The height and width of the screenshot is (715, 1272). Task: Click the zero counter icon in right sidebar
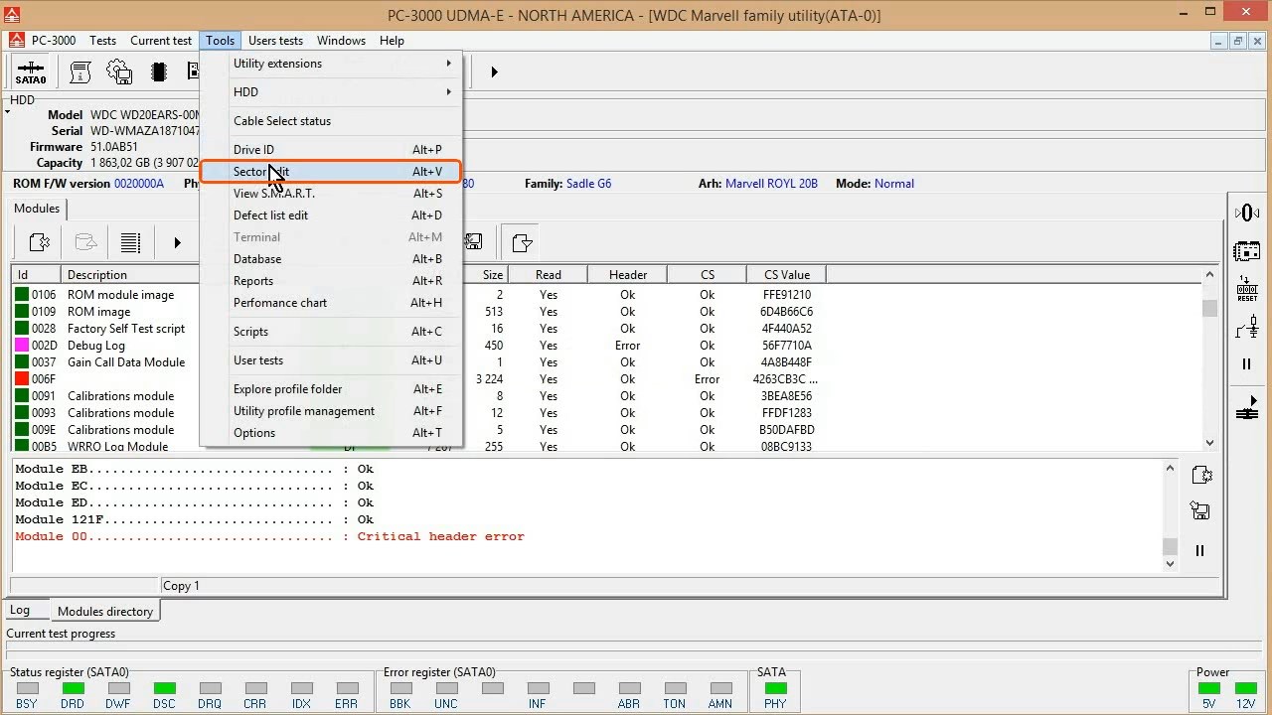[1246, 214]
